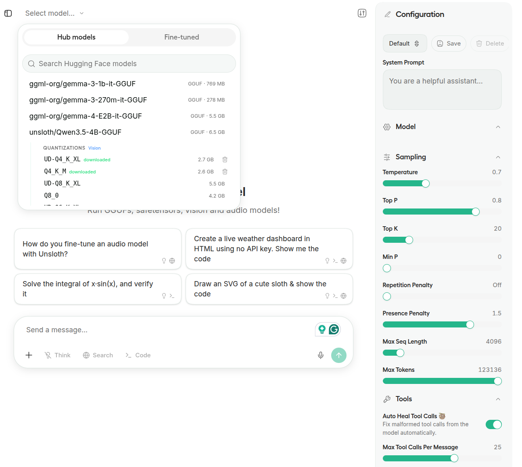Switch to the Fine-tuned tab

pyautogui.click(x=182, y=37)
